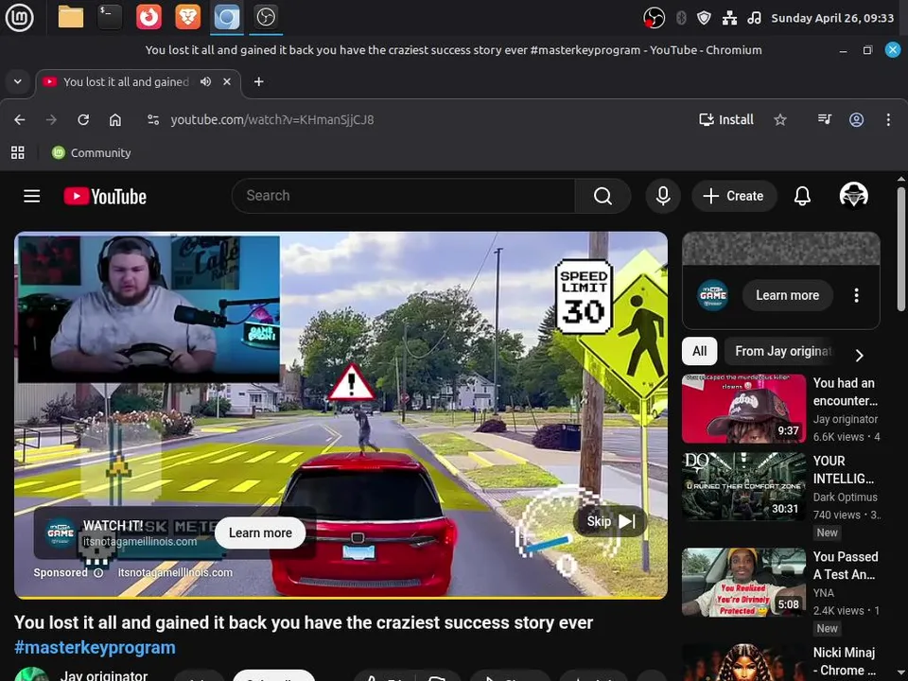Open the sidebar ad's Game channel logo

click(x=712, y=295)
